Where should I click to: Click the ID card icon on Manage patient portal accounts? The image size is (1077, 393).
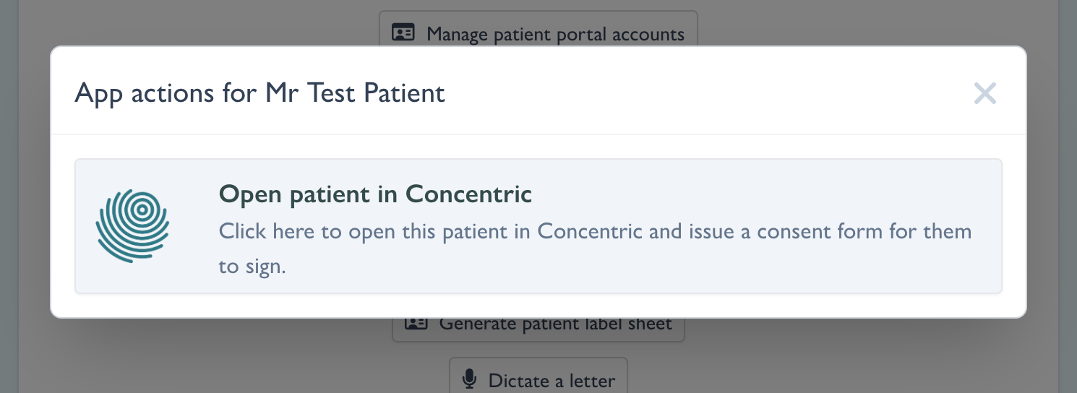tap(403, 33)
